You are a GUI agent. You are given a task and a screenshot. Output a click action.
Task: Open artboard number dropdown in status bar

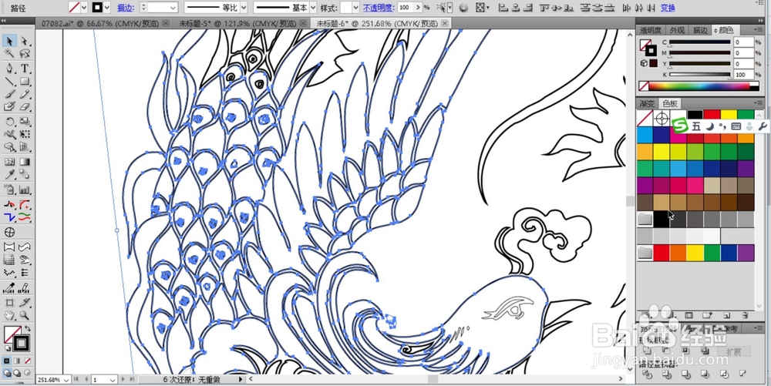pyautogui.click(x=112, y=380)
